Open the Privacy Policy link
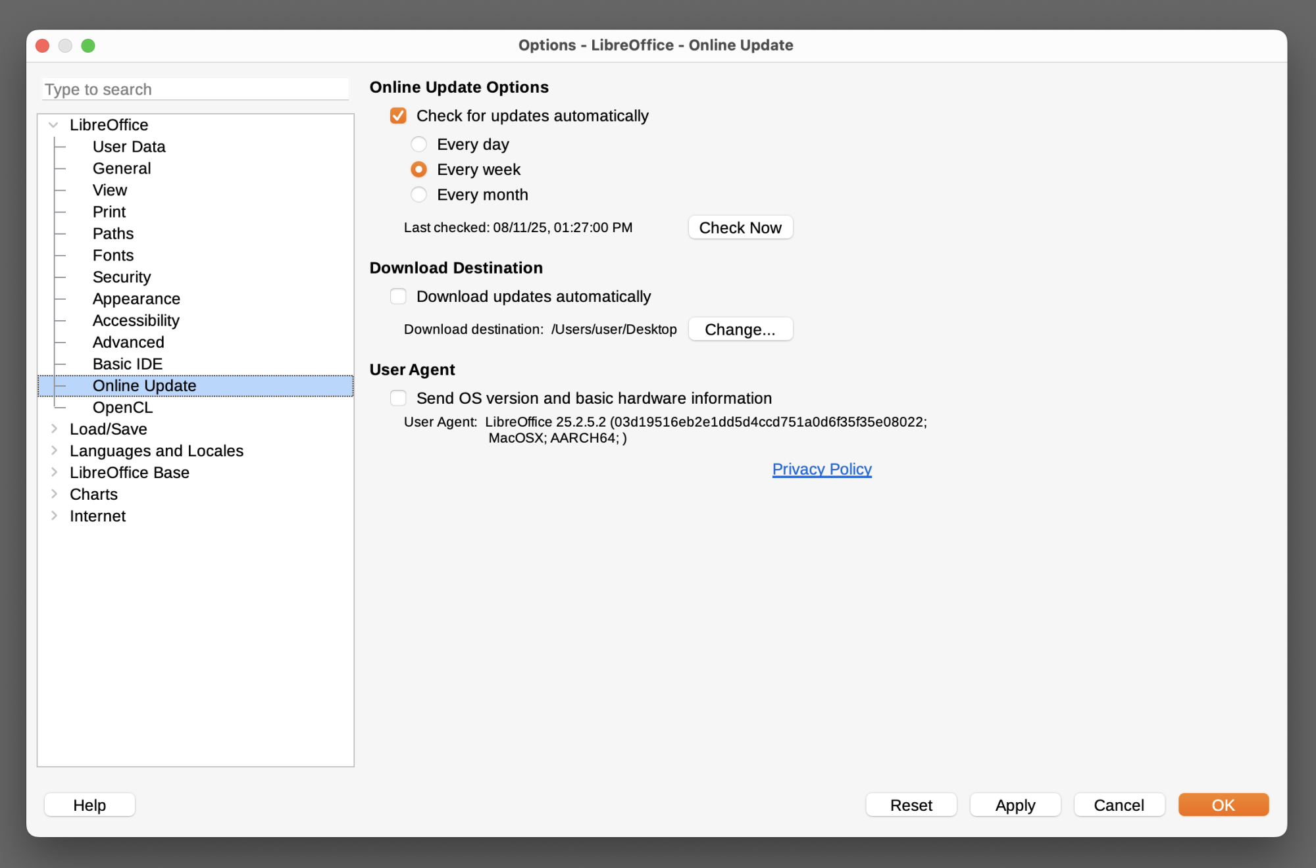This screenshot has width=1316, height=868. (x=822, y=469)
